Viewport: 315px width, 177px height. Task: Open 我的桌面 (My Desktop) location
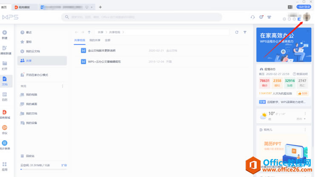(x=31, y=104)
